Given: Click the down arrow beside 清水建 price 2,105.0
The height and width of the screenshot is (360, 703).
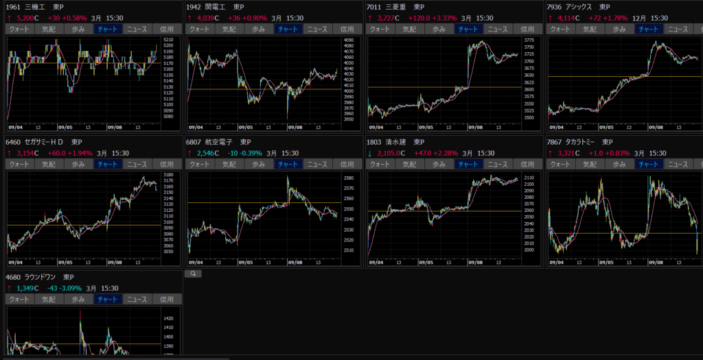Looking at the screenshot, I should (370, 153).
